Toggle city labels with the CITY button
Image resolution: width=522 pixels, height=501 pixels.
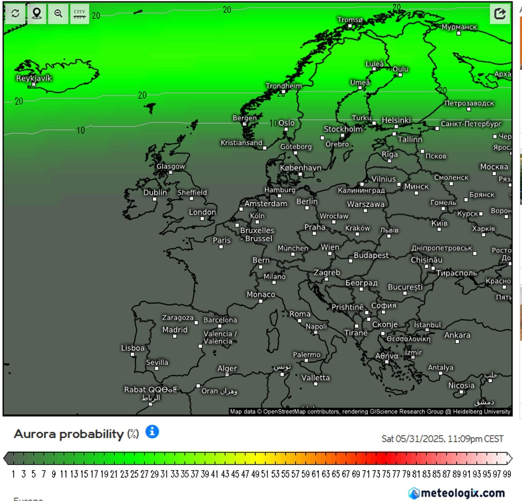point(80,14)
